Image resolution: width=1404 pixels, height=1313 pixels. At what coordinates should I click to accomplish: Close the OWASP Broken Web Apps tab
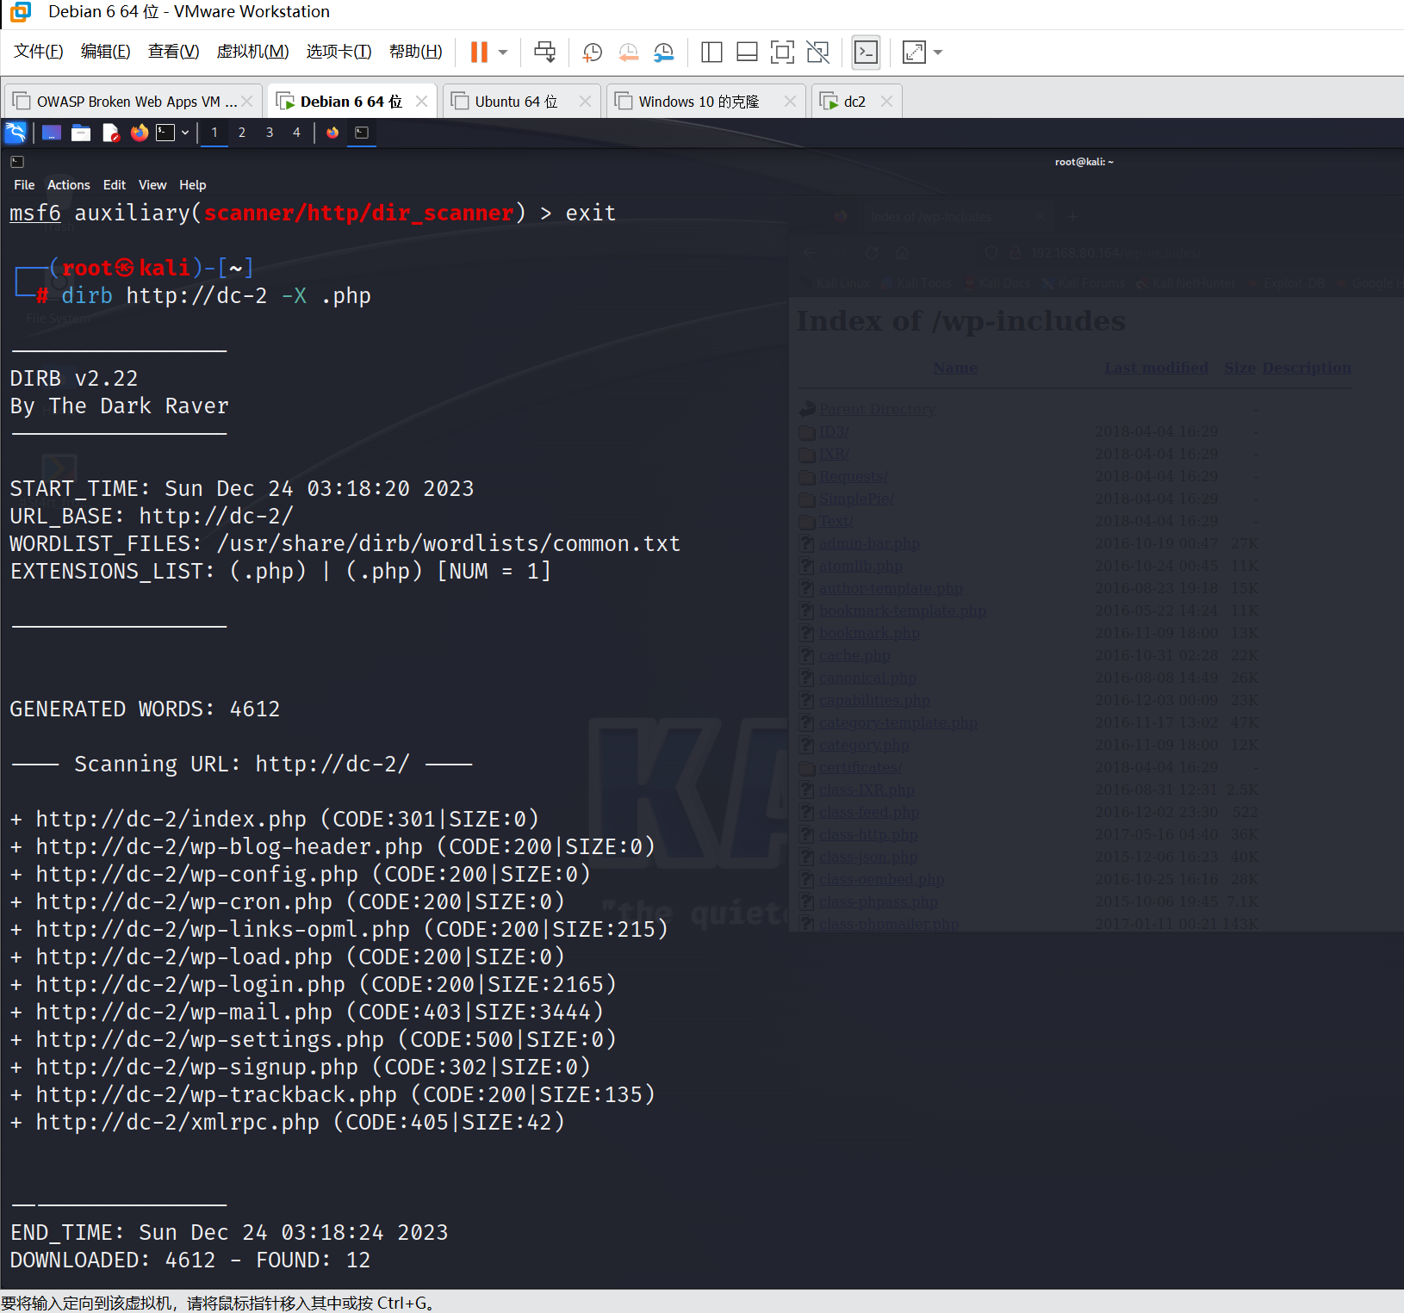pos(247,102)
